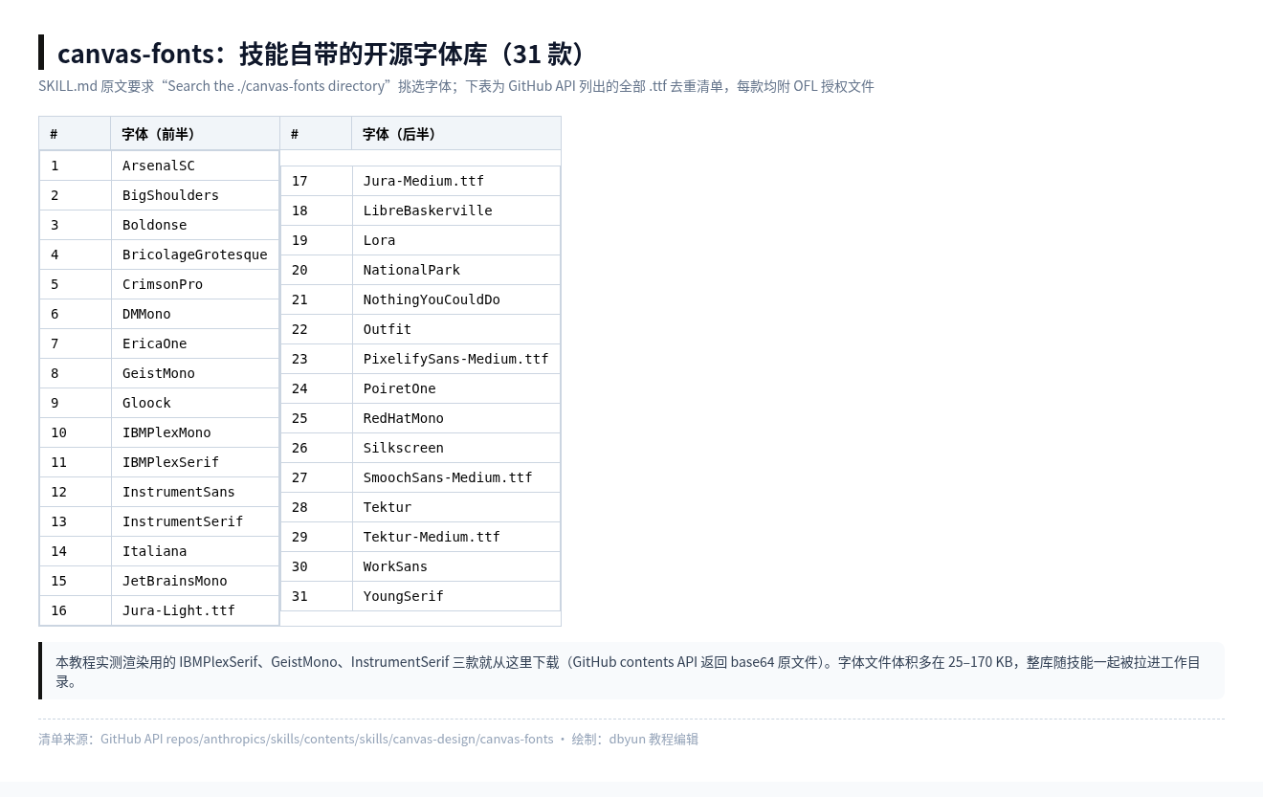
Task: Select the IBMPlexMono cell
Action: (x=195, y=432)
